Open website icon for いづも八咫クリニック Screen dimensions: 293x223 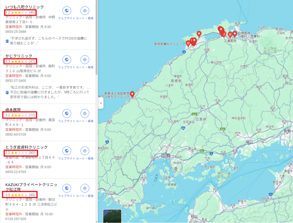coord(67,11)
